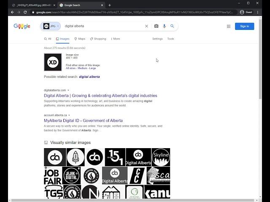Close the _HHDIg7f_400x400.jpg tab
This screenshot has height=202, width=270.
point(54,5)
